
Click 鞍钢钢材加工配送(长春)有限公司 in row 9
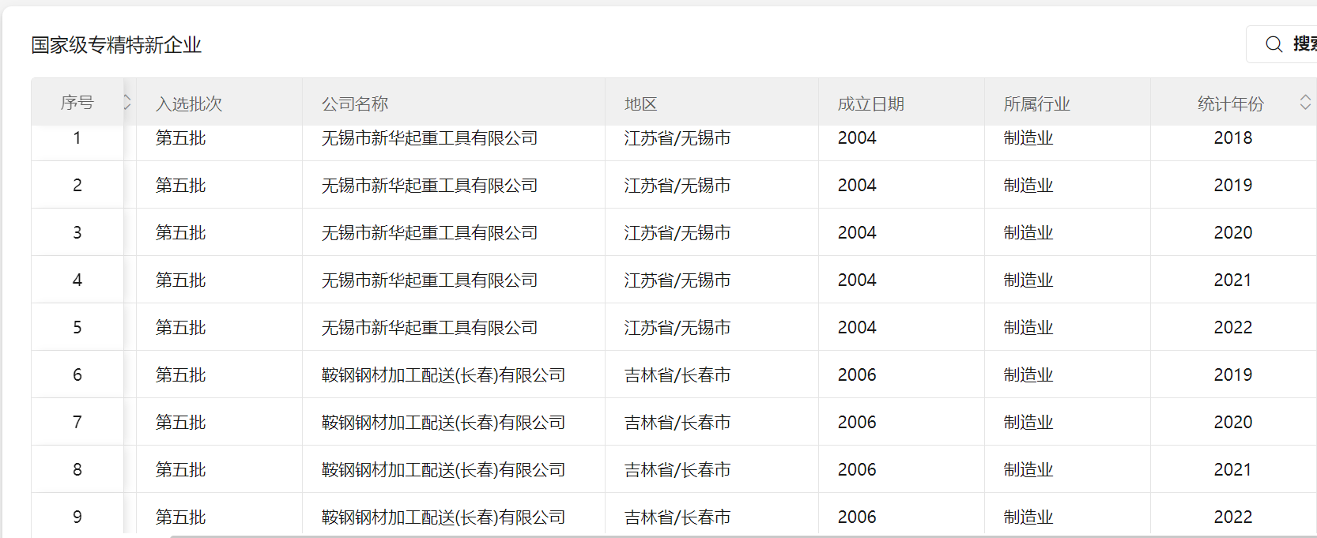tap(443, 517)
